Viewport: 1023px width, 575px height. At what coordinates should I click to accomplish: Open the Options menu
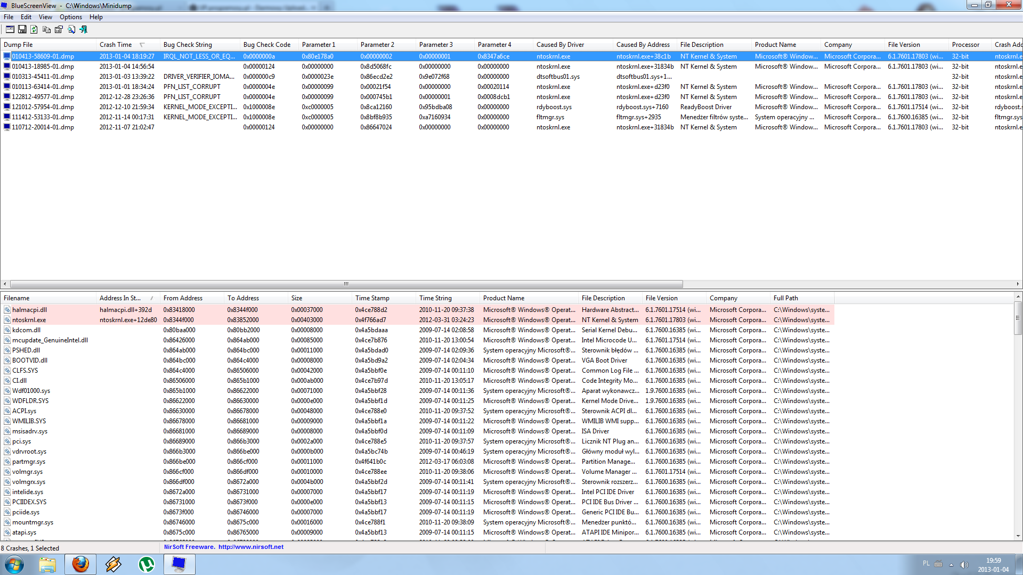point(71,17)
